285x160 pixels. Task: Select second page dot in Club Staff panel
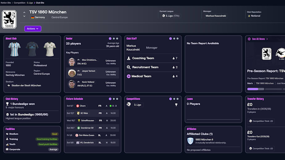pos(174,39)
